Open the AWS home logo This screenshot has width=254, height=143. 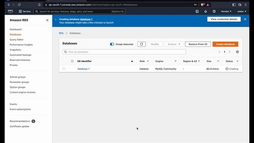10,11
